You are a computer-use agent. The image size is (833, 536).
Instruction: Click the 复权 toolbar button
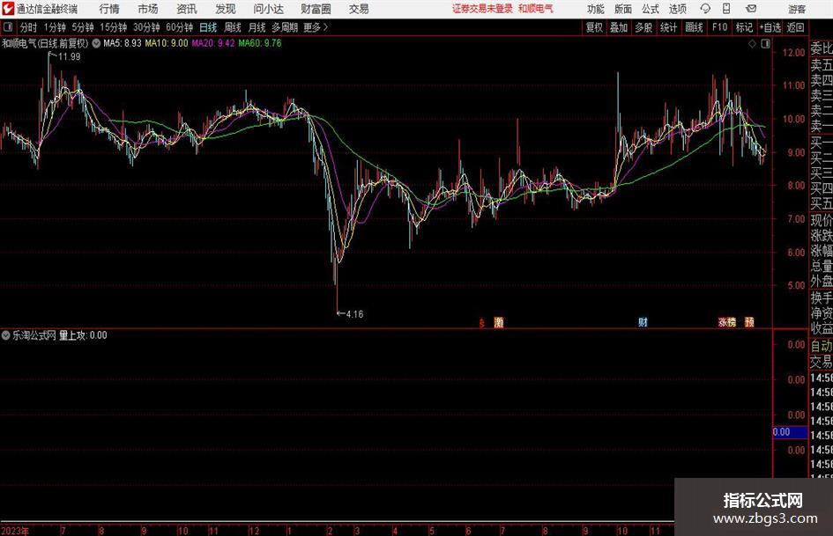(x=594, y=27)
